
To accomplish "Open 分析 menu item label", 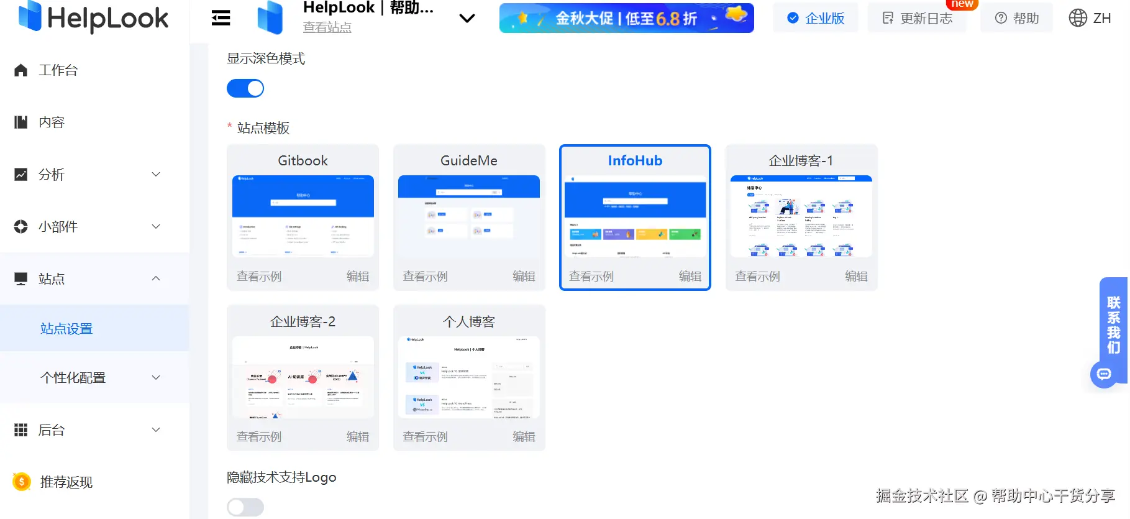I will click(52, 175).
